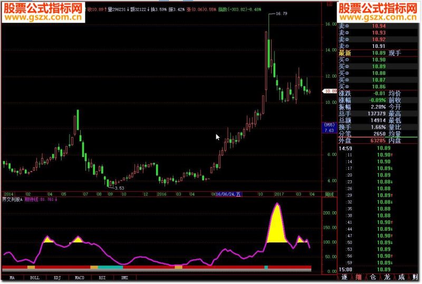Click the highlighted date 16/06/24 on the time axis
This screenshot has height=284, width=422.
pyautogui.click(x=228, y=194)
